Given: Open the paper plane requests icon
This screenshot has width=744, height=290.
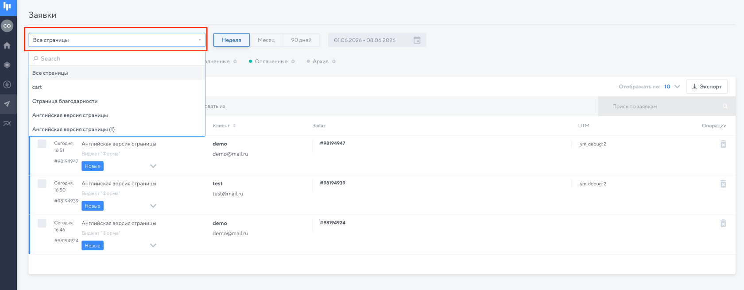Looking at the screenshot, I should [7, 104].
